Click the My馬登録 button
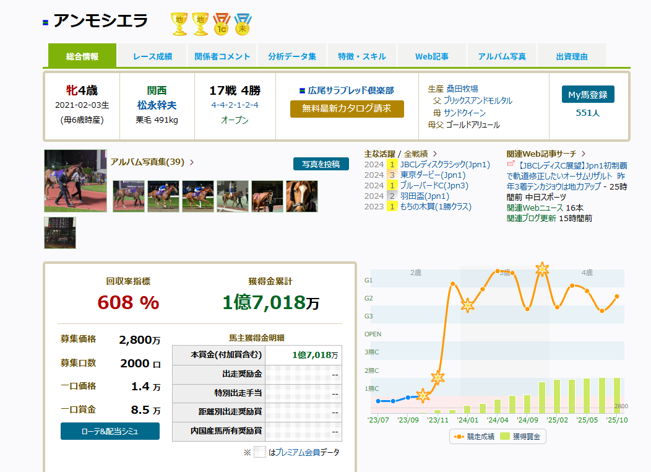 (588, 94)
